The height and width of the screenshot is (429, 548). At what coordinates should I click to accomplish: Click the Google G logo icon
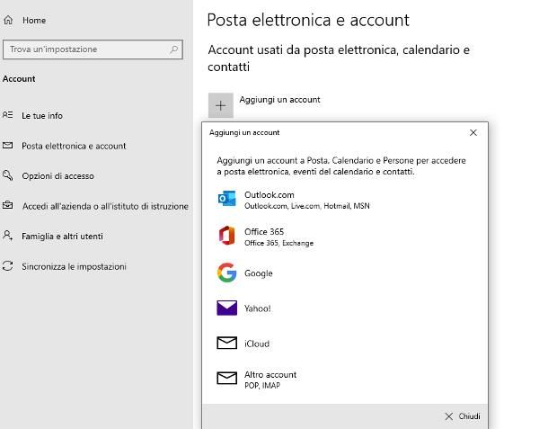[x=226, y=273]
